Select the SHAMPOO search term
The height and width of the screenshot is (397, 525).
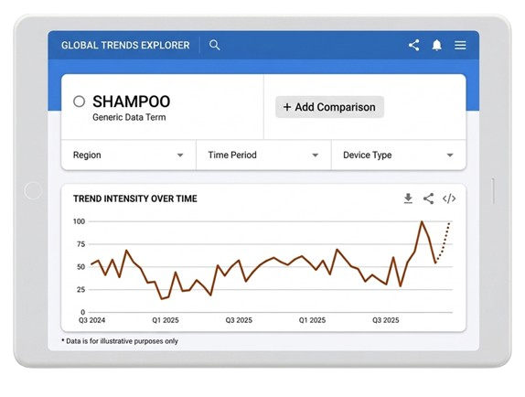tap(132, 102)
